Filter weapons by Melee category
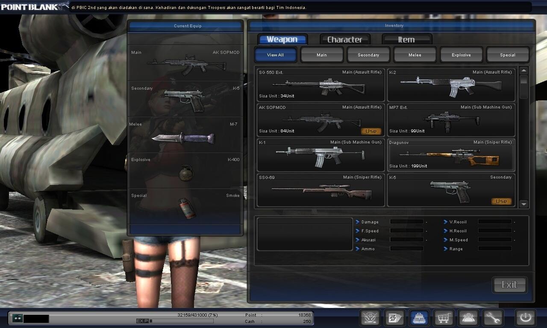The image size is (547, 328). coord(415,55)
